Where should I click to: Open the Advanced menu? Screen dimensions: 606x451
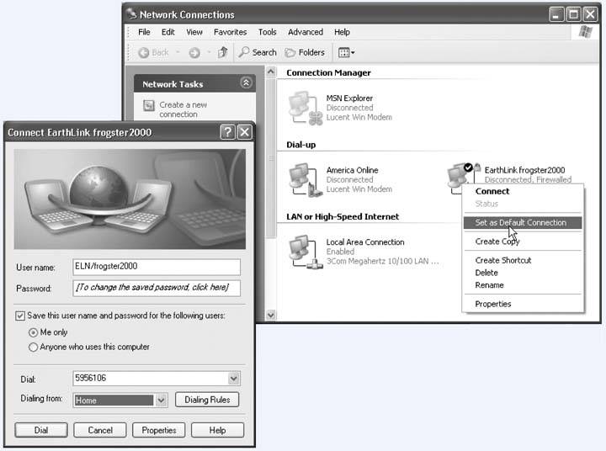click(305, 32)
